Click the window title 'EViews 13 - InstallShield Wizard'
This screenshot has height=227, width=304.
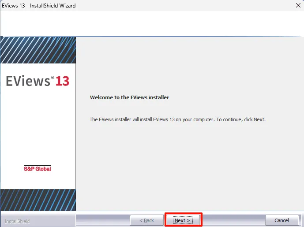(x=39, y=6)
